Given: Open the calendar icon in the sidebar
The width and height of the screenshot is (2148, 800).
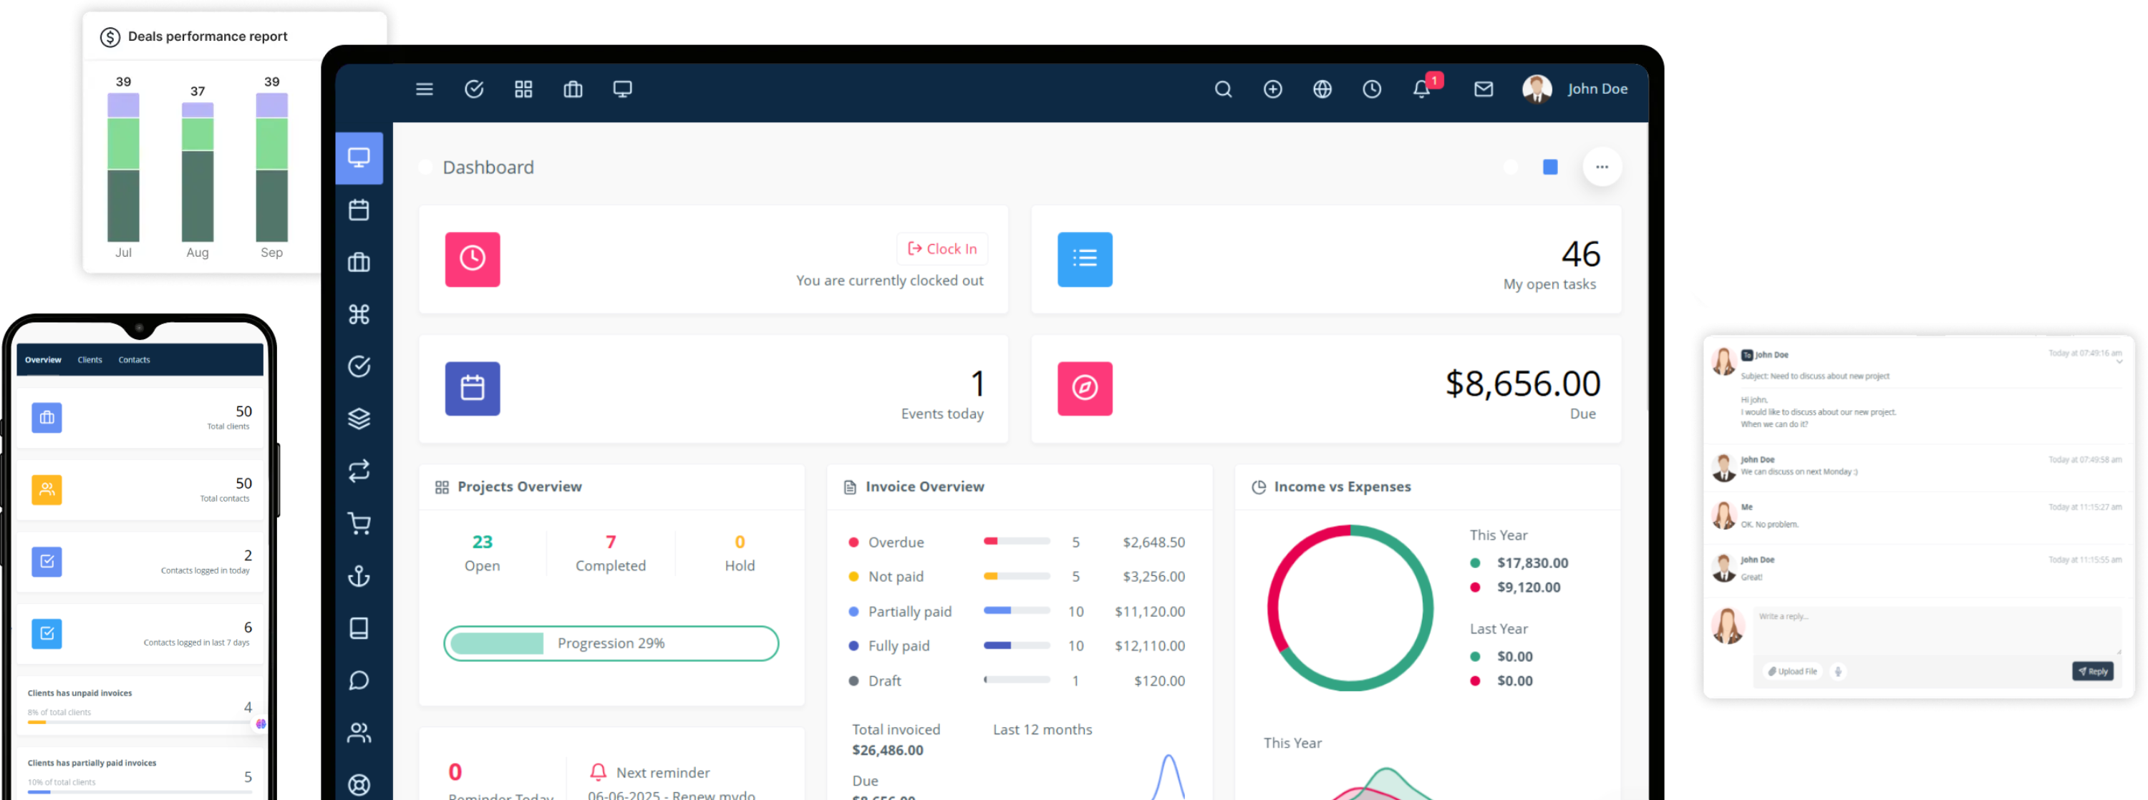Looking at the screenshot, I should [359, 210].
